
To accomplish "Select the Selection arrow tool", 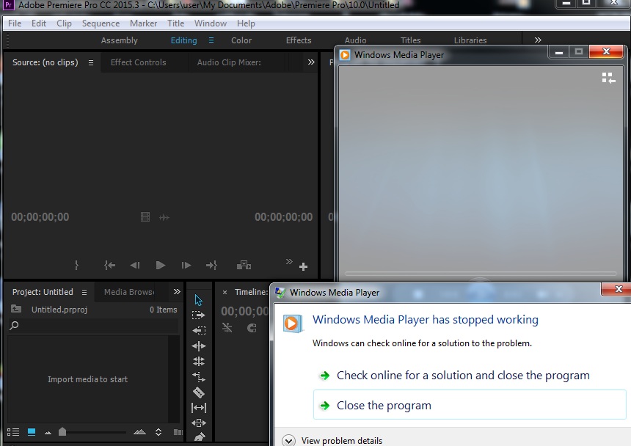I will tap(199, 300).
